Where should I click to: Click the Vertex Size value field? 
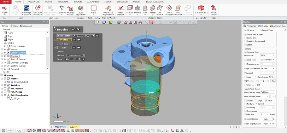pyautogui.click(x=264, y=114)
